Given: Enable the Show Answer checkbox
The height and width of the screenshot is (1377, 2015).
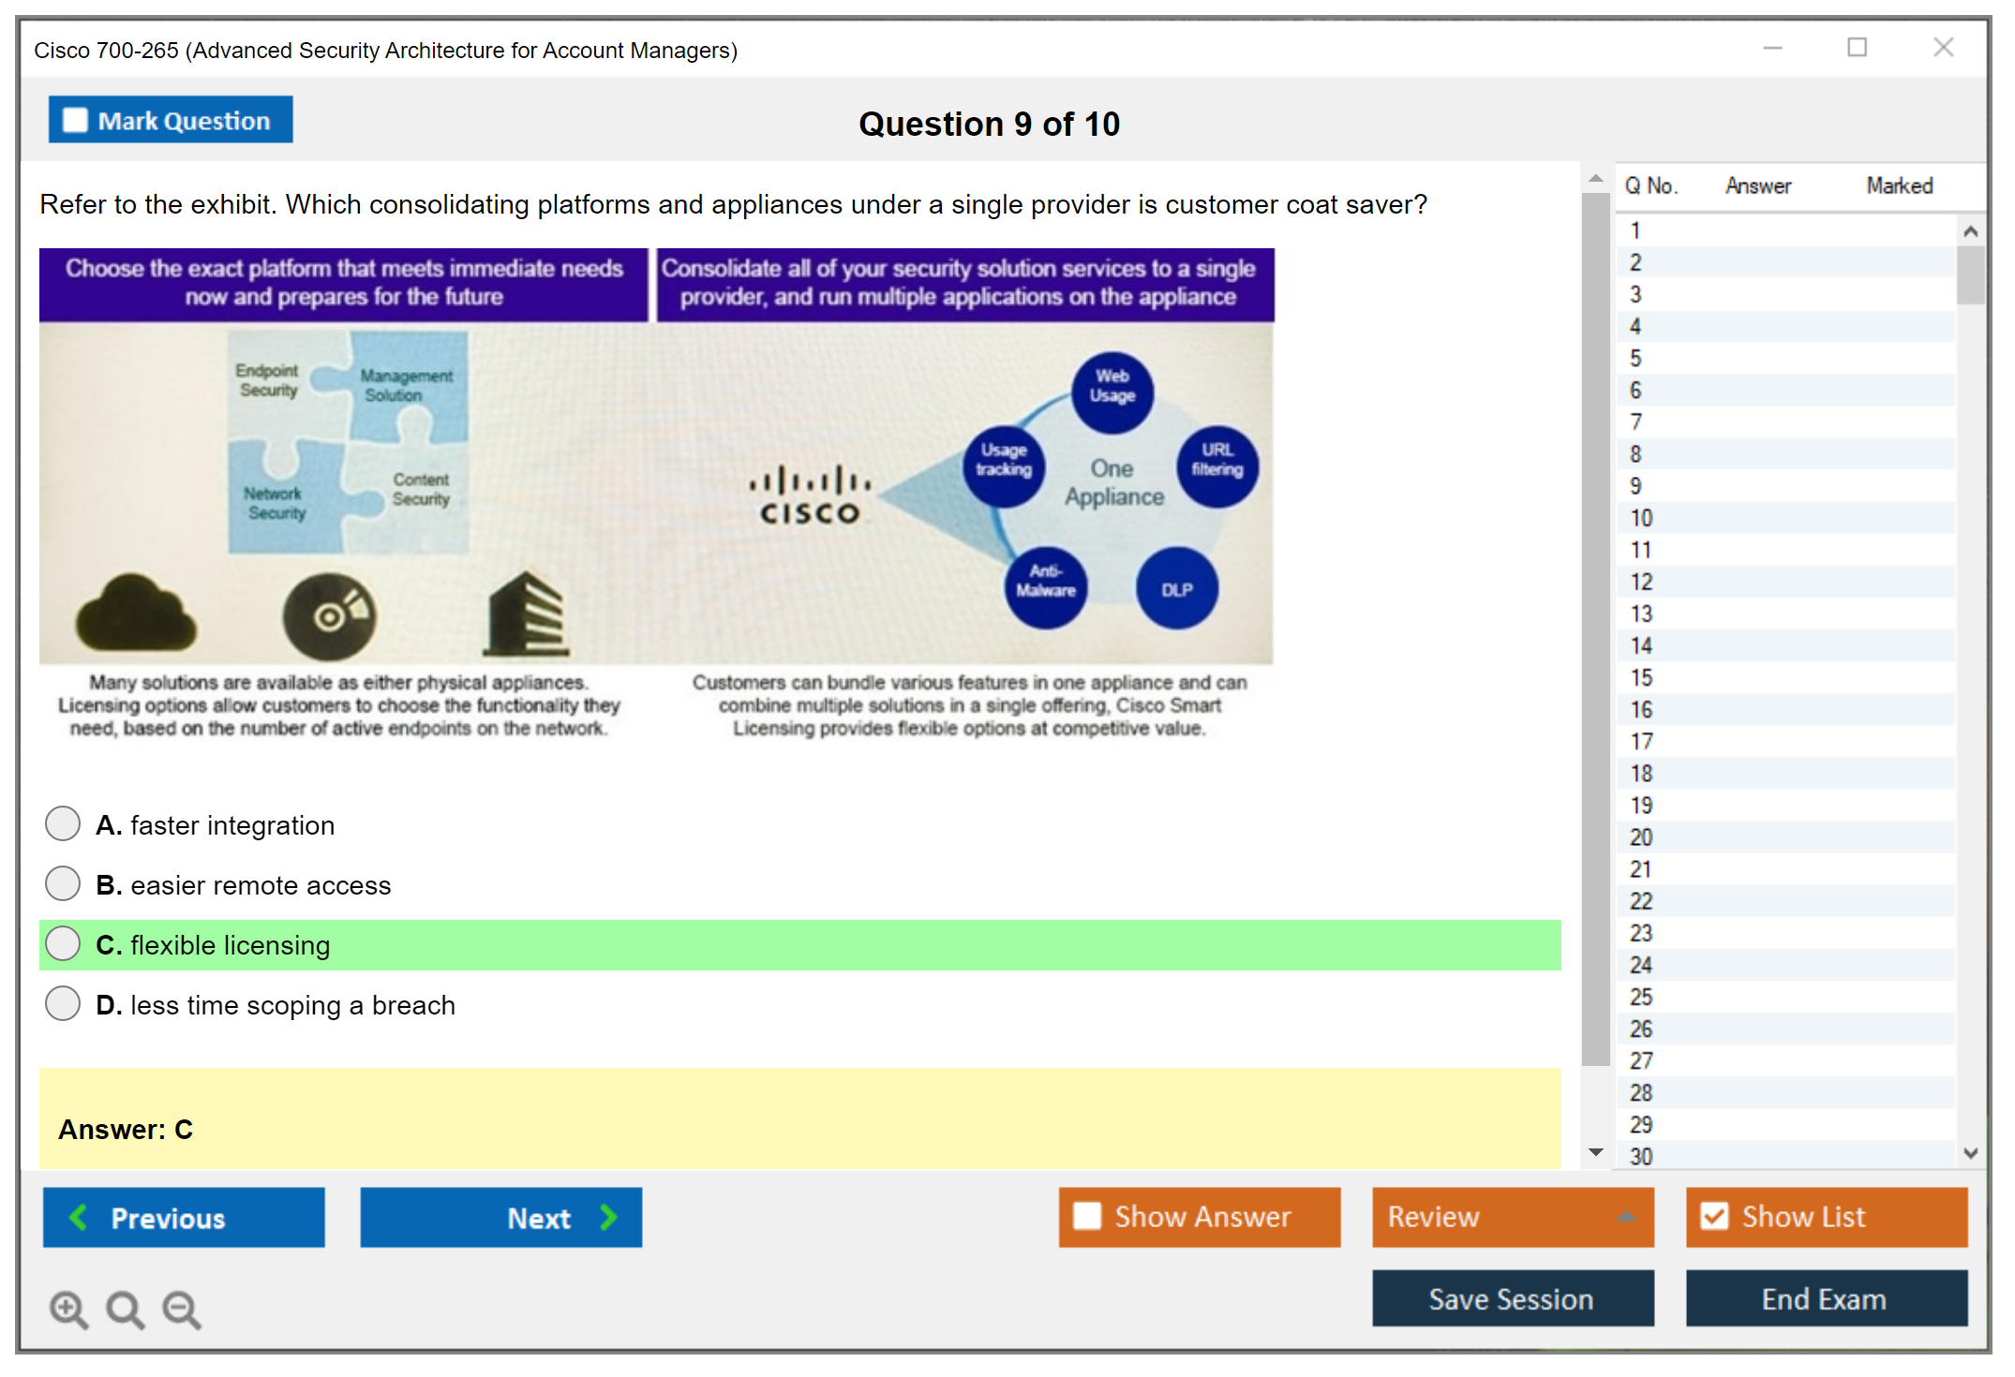Looking at the screenshot, I should [x=1087, y=1216].
